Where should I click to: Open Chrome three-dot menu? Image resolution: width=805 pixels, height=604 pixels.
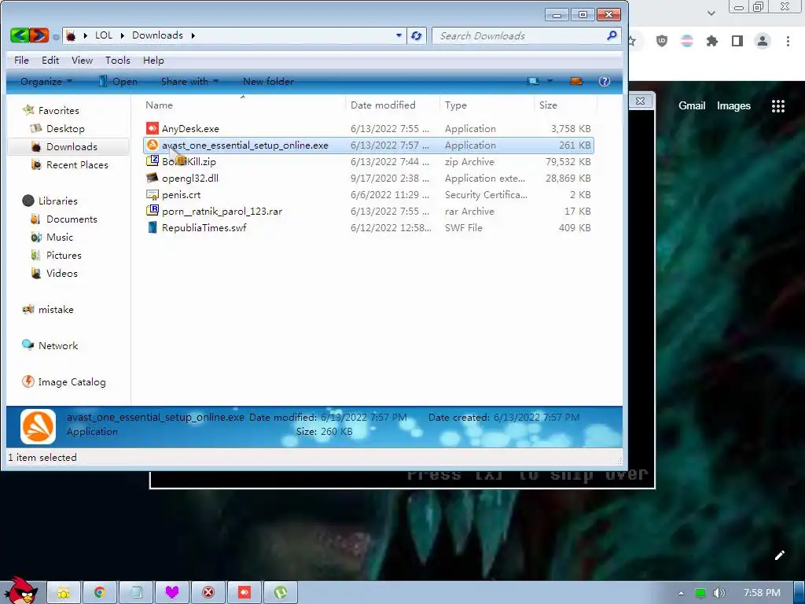[x=788, y=41]
